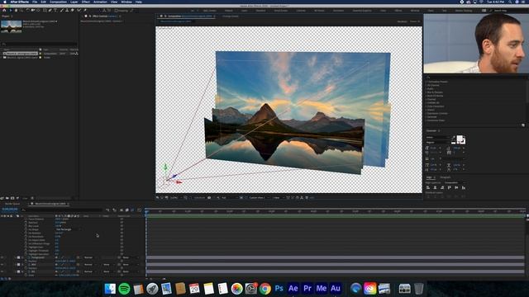Open the Mid layer track matte dropdown
This screenshot has width=529, height=297.
(x=108, y=265)
